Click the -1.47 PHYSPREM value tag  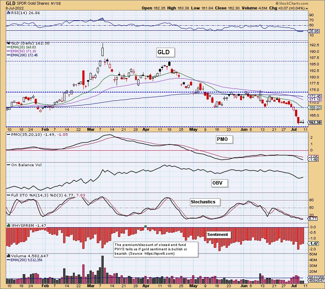point(314,243)
